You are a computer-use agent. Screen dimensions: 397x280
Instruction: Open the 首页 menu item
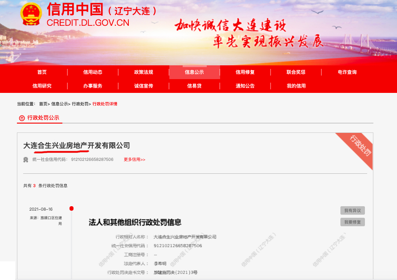pos(42,72)
